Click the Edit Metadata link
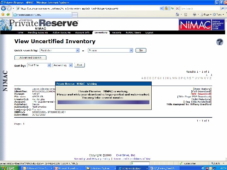The image size is (227, 170). pyautogui.click(x=201, y=99)
